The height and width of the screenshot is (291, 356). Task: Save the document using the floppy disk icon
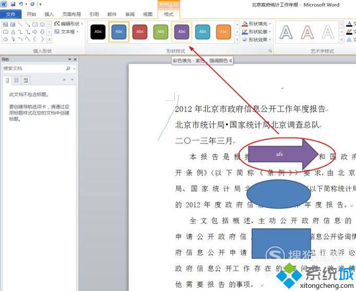(13, 4)
